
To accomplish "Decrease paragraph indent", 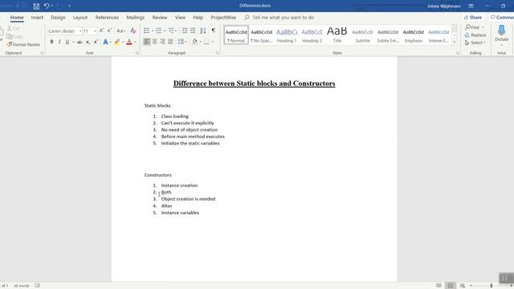I will 185,31.
